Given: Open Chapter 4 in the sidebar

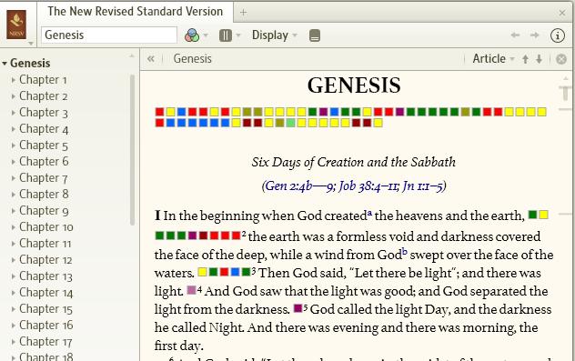Looking at the screenshot, I should 44,129.
